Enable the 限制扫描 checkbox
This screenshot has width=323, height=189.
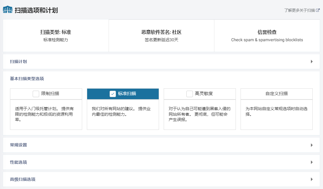coord(36,94)
